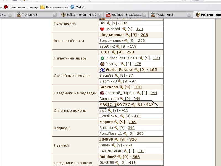Open Волколам's score link 318
This screenshot has height=166, width=221.
click(138, 87)
